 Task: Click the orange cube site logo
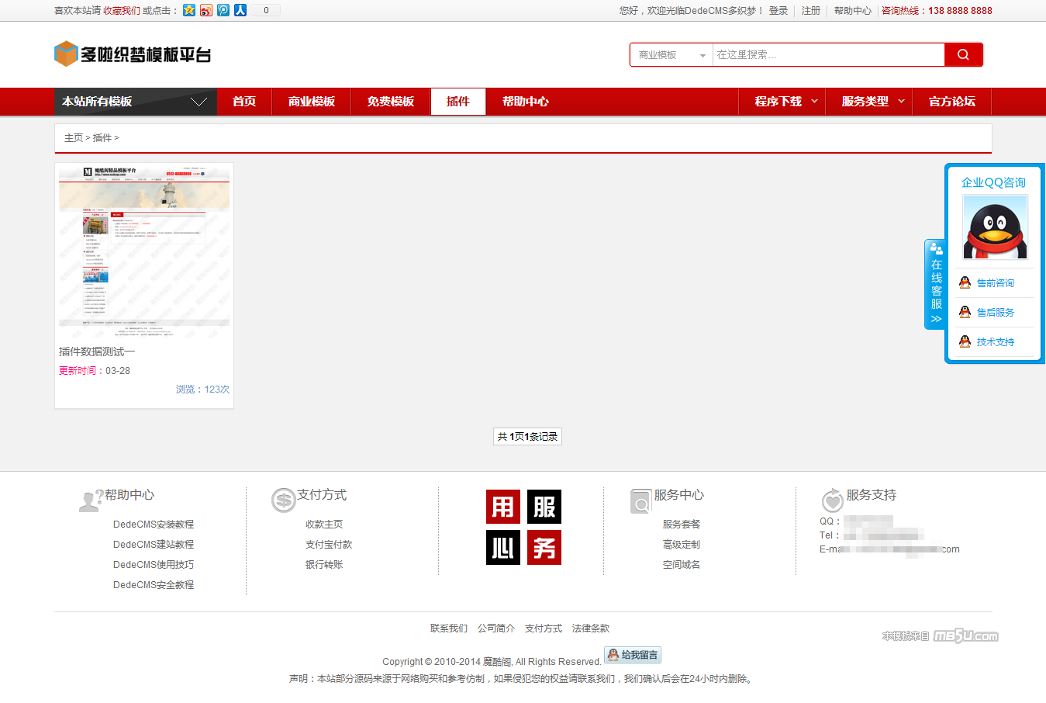[x=66, y=54]
